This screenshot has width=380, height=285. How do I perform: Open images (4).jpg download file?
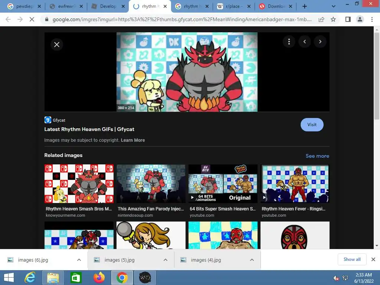tap(206, 260)
